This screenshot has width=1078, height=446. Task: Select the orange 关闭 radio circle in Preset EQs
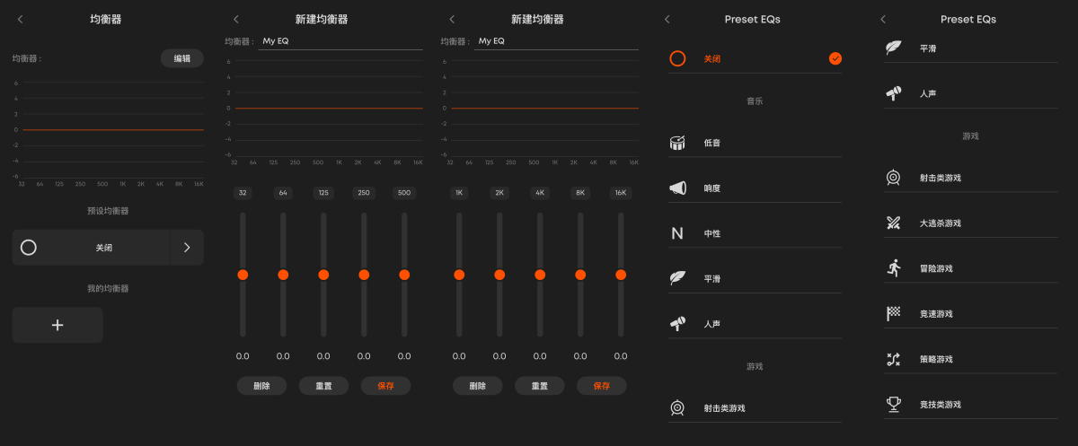(677, 58)
